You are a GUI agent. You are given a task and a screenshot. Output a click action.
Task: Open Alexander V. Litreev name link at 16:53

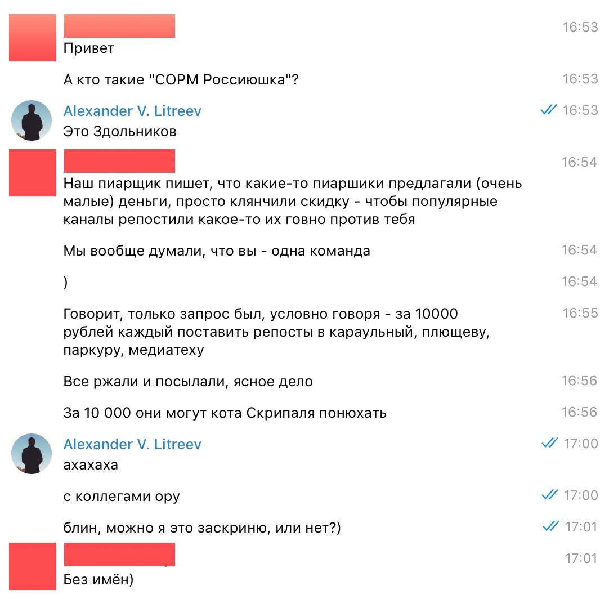tap(132, 111)
